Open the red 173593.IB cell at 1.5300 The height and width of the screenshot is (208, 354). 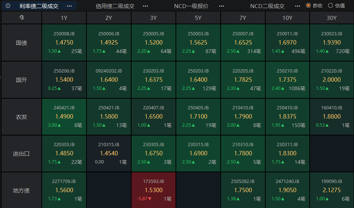tap(153, 190)
